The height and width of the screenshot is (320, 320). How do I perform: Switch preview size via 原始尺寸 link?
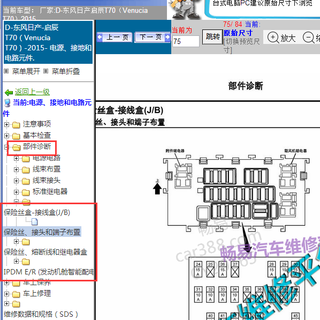pos(238,33)
